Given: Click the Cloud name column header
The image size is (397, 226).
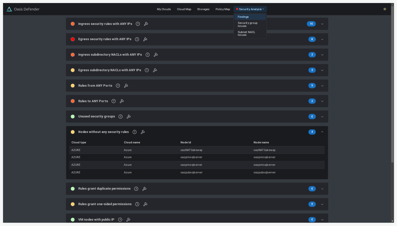Looking at the screenshot, I should tap(132, 142).
